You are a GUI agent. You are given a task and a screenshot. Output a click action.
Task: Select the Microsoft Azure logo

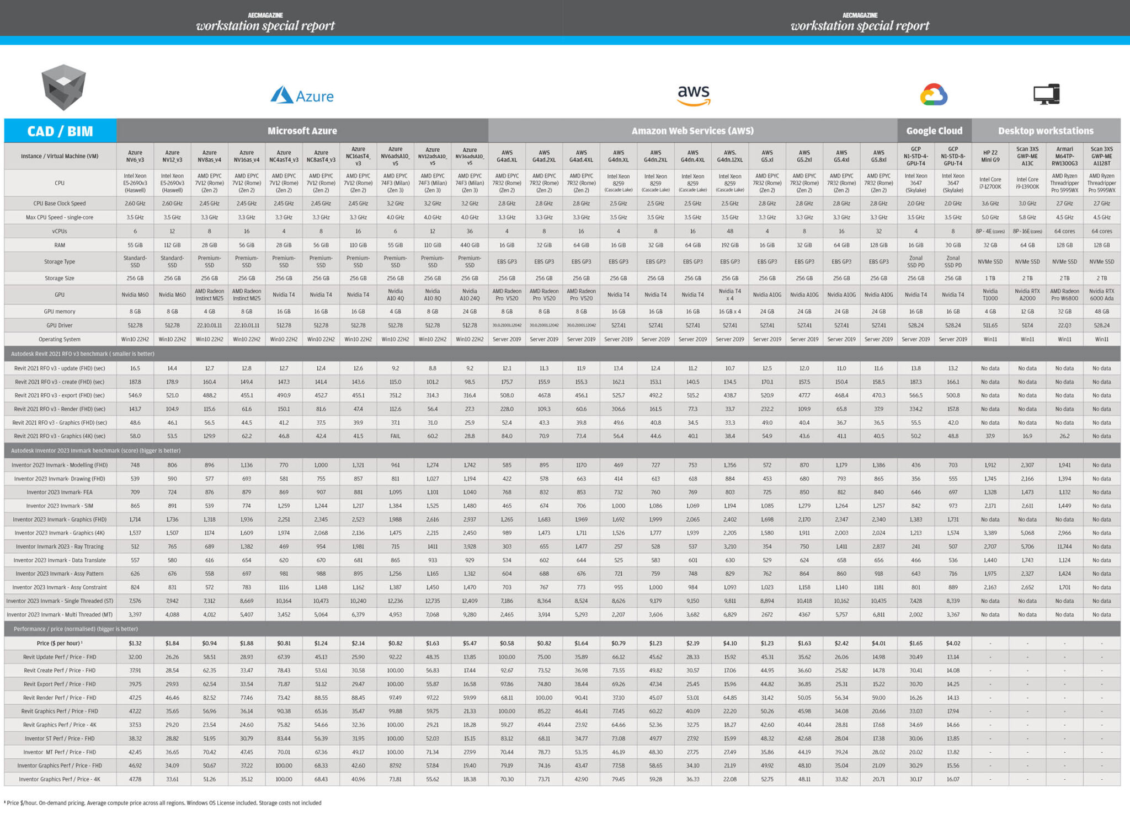point(303,96)
